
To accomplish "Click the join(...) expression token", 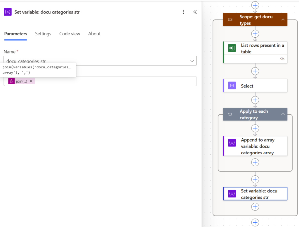I will point(21,81).
